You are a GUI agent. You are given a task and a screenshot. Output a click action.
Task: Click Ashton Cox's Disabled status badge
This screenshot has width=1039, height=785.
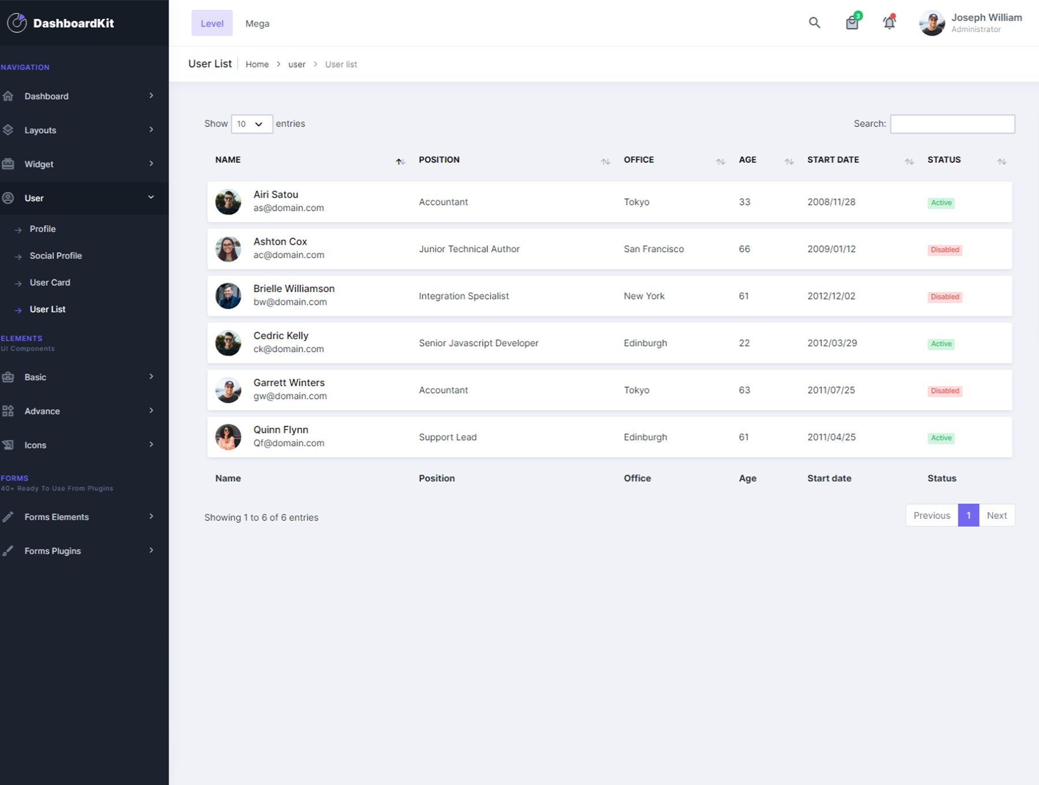(x=945, y=250)
